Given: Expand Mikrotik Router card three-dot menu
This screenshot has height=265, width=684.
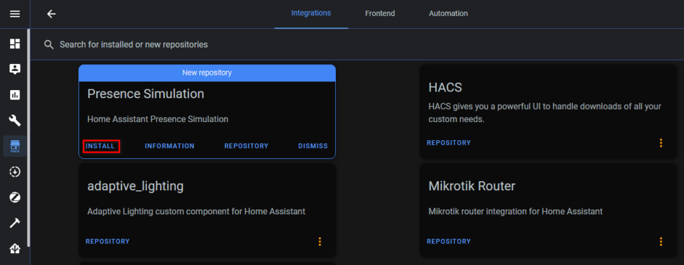Looking at the screenshot, I should tap(661, 242).
